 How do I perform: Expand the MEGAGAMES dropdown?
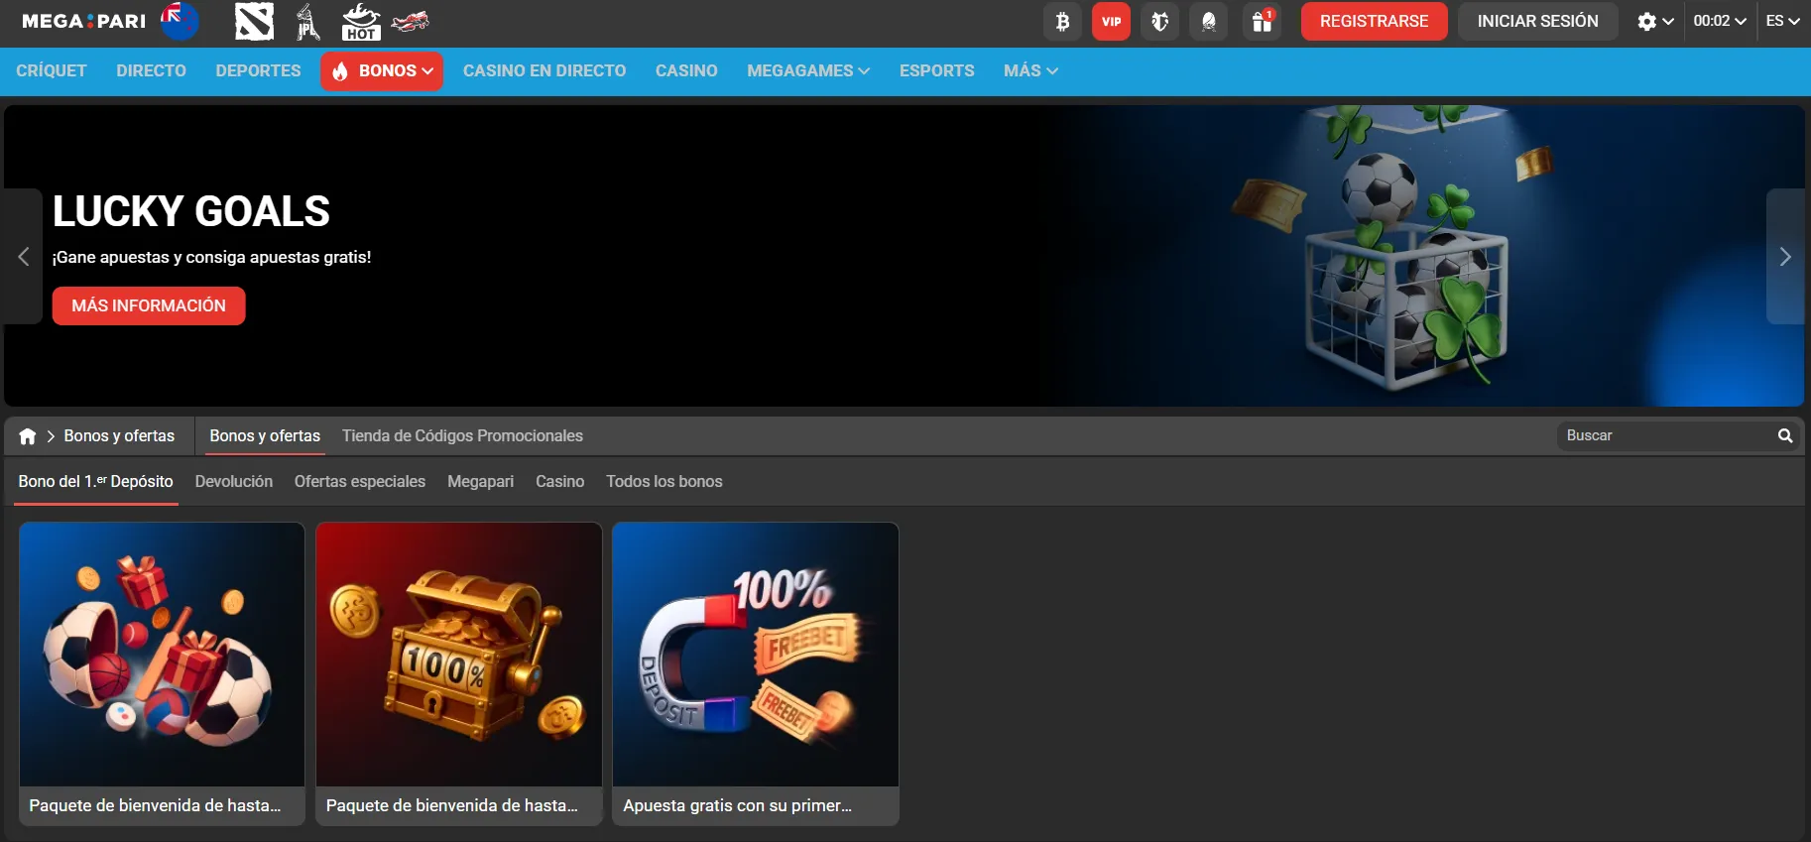[x=808, y=71]
